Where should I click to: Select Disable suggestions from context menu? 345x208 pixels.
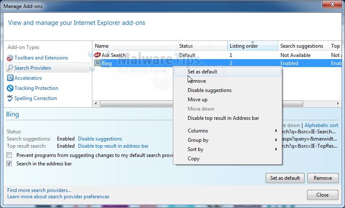point(227,90)
